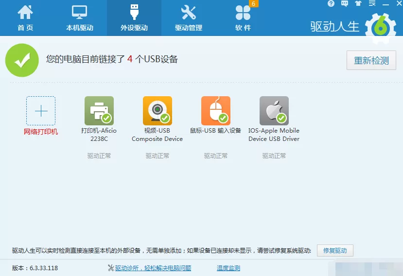Image resolution: width=403 pixels, height=276 pixels.
Task: Open help question mark icon
Action: 331,3
